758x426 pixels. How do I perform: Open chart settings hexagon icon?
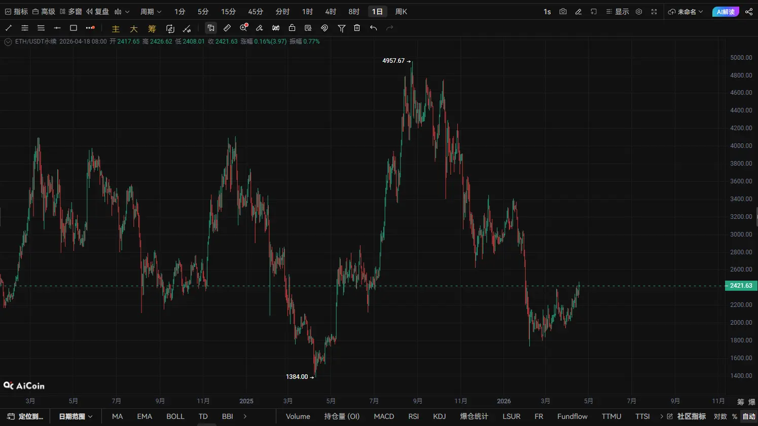639,12
